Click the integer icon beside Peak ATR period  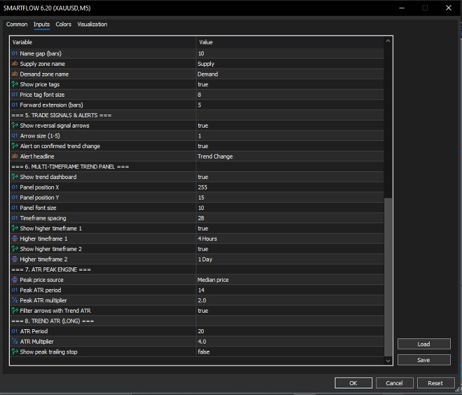(14, 290)
